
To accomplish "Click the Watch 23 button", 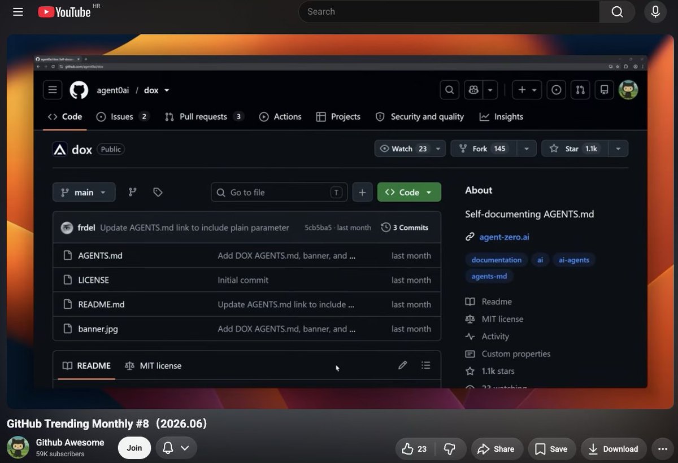I will [x=403, y=148].
